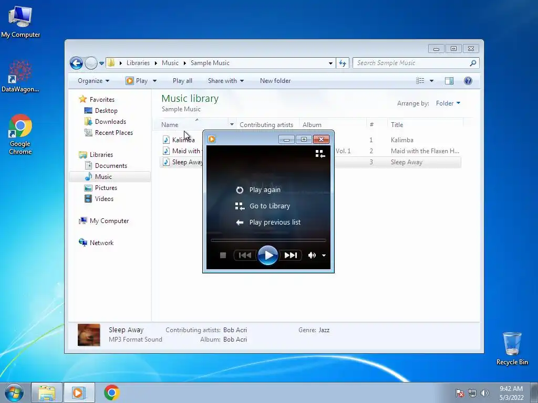538x403 pixels.
Task: Stop playback in Media Player
Action: 223,256
